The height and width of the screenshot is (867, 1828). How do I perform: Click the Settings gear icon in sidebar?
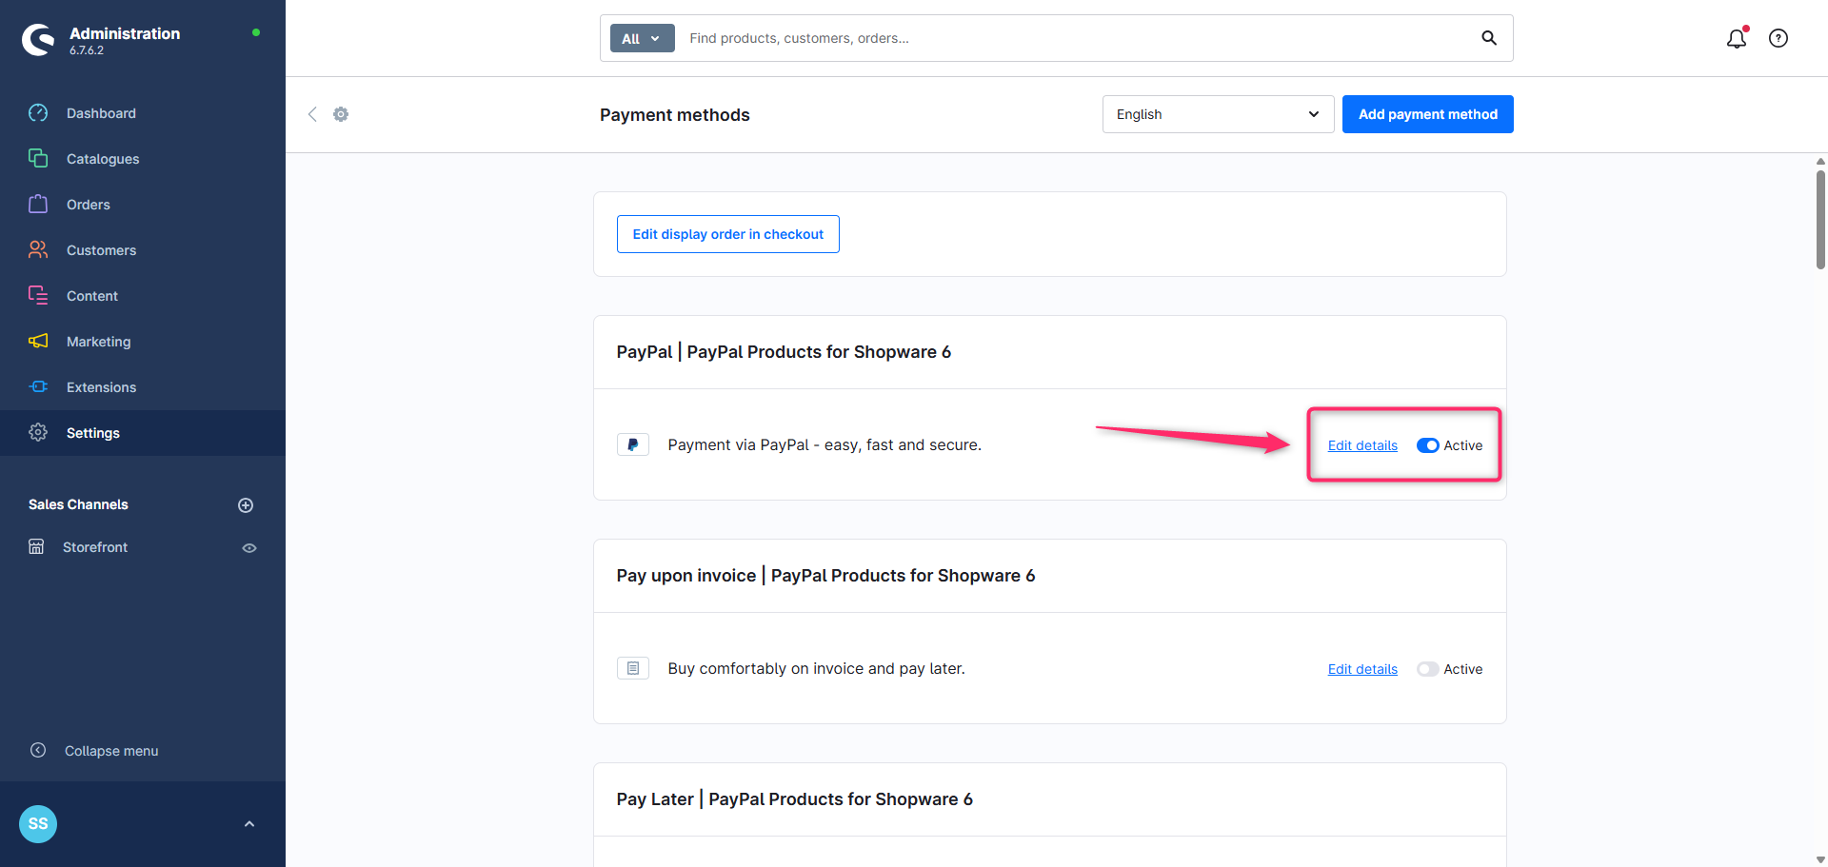coord(38,432)
